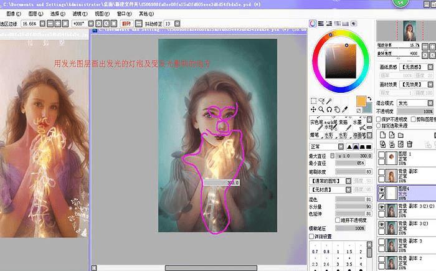Select the rectangular selection tool
This screenshot has height=271, width=436.
point(313,101)
